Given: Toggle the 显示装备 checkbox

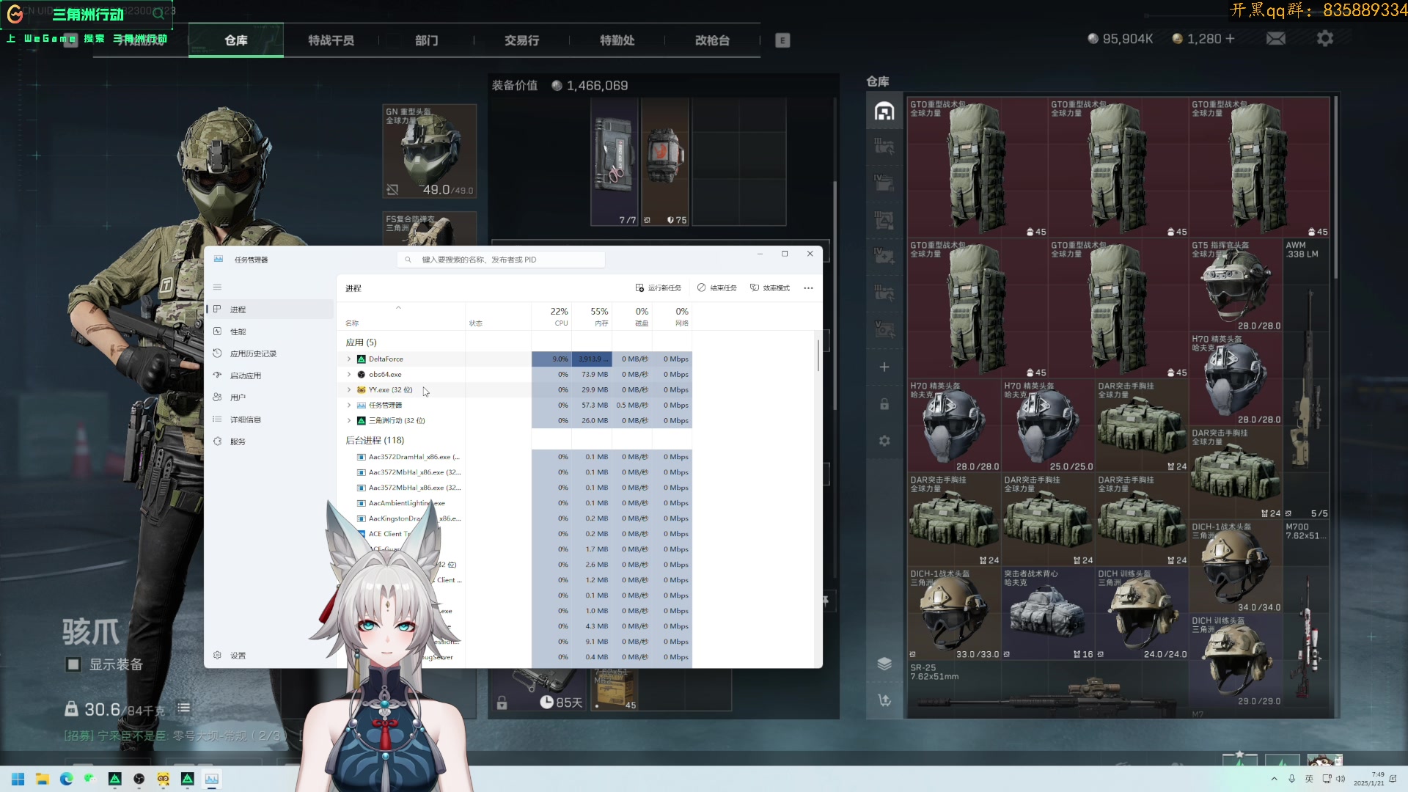Looking at the screenshot, I should (x=73, y=664).
